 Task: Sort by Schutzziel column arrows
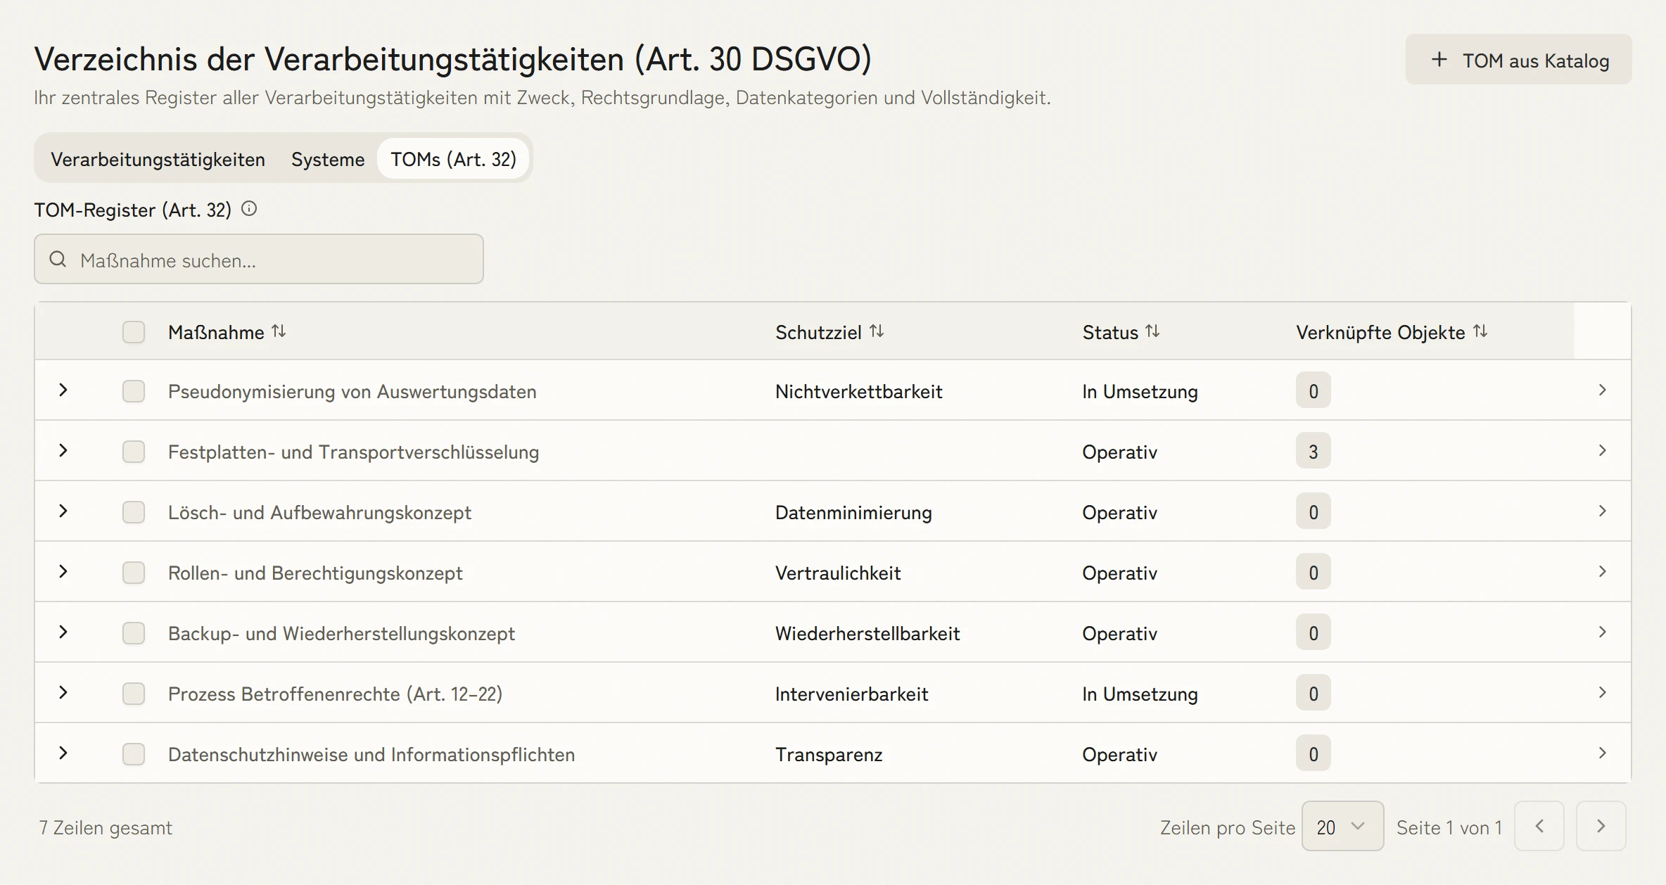point(877,331)
